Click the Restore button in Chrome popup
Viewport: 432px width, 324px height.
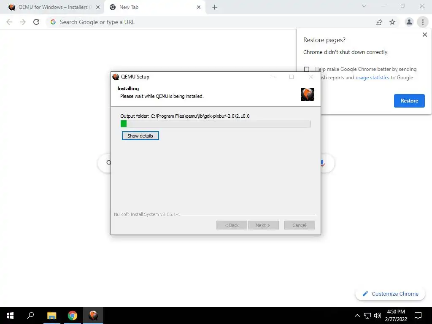click(x=409, y=101)
